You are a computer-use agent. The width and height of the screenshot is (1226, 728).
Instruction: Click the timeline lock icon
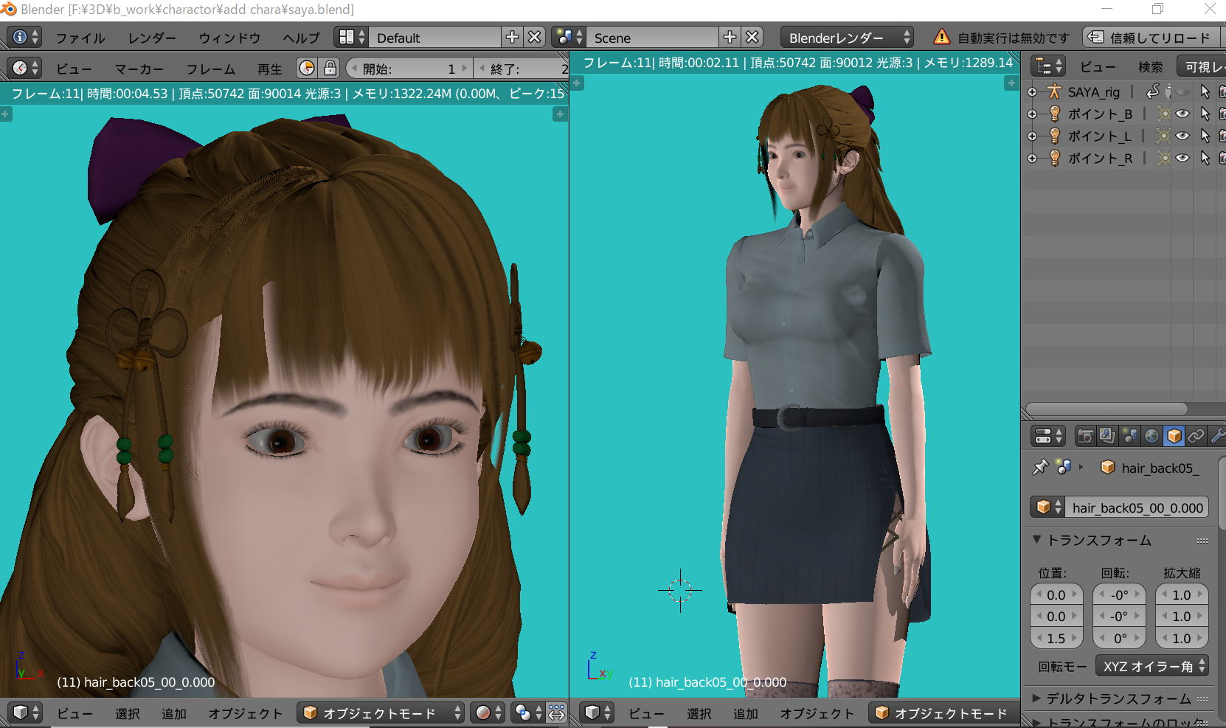330,69
